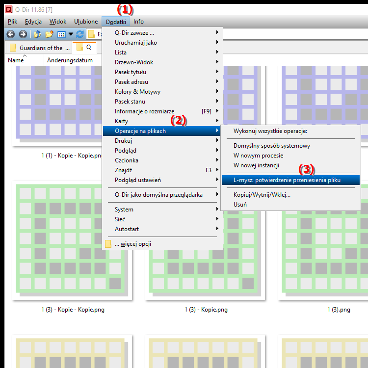Go back with the left arrow icon
The width and height of the screenshot is (368, 368).
(11, 34)
